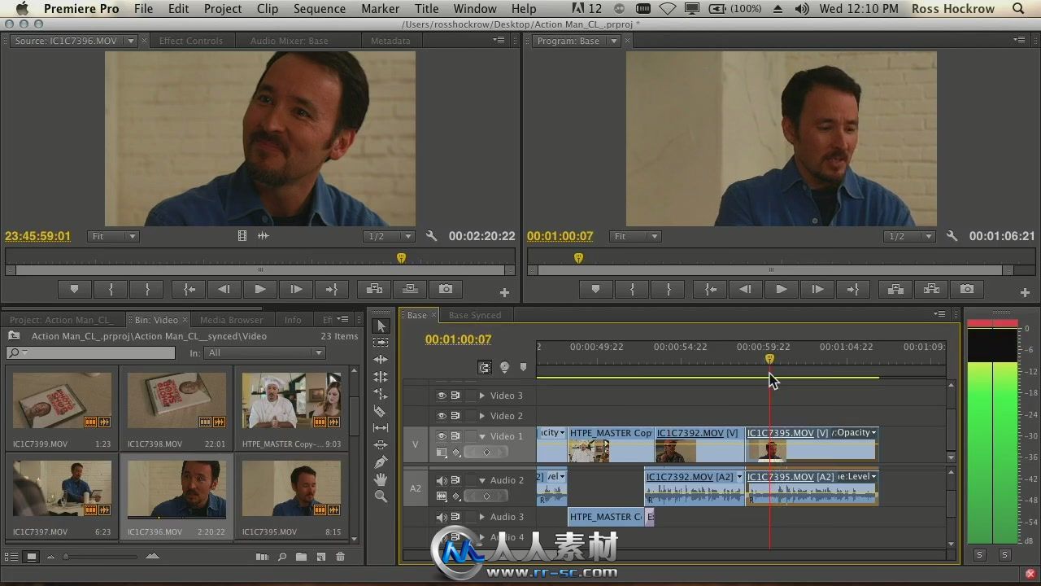Go to Out point in Program monitor
This screenshot has height=586, width=1041.
point(852,289)
